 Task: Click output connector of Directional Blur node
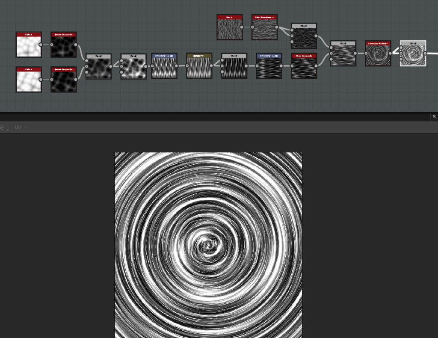[211, 66]
